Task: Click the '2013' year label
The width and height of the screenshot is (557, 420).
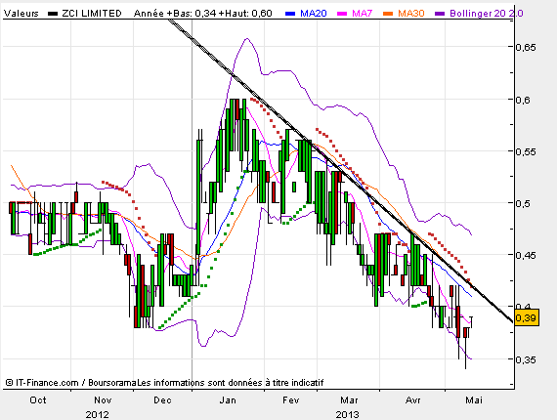Action: coord(348,414)
